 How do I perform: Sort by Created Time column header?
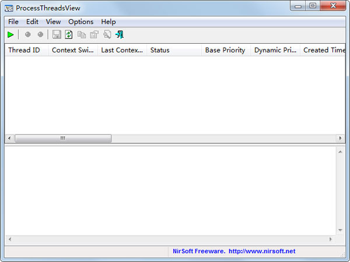323,50
